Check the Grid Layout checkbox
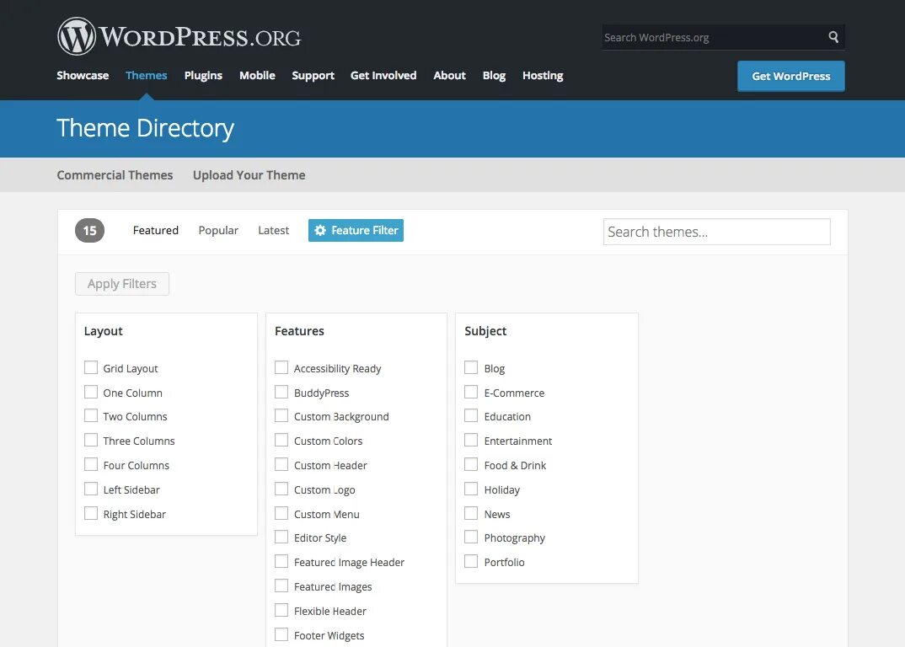905x647 pixels. click(91, 367)
